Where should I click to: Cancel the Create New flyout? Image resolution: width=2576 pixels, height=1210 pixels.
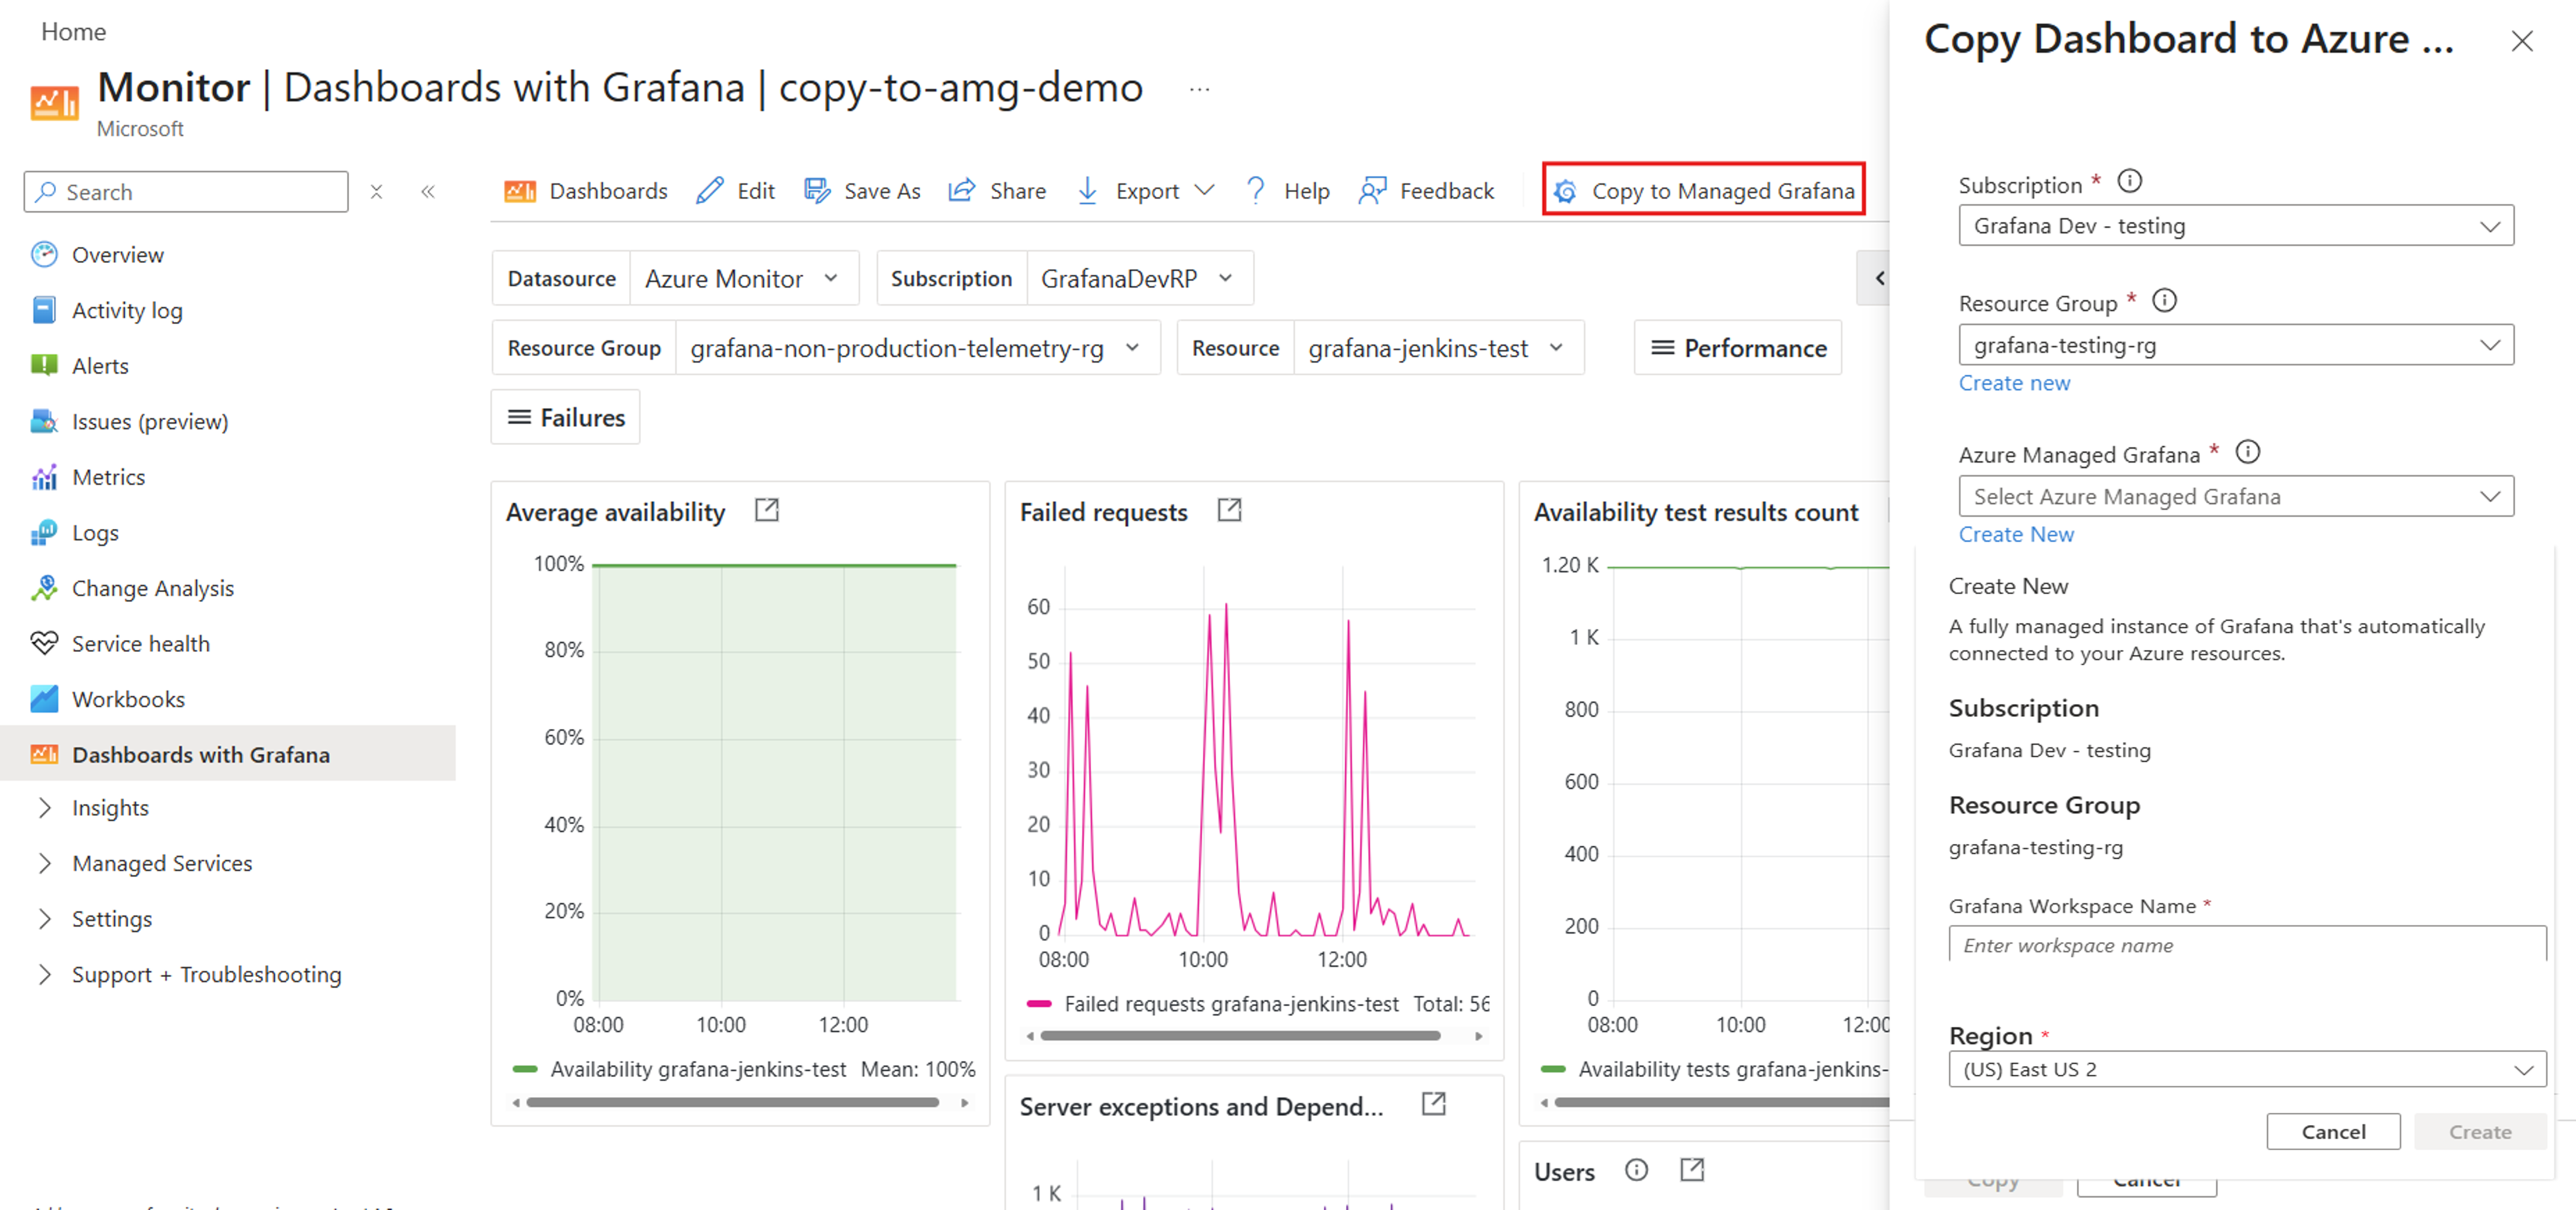click(2333, 1132)
